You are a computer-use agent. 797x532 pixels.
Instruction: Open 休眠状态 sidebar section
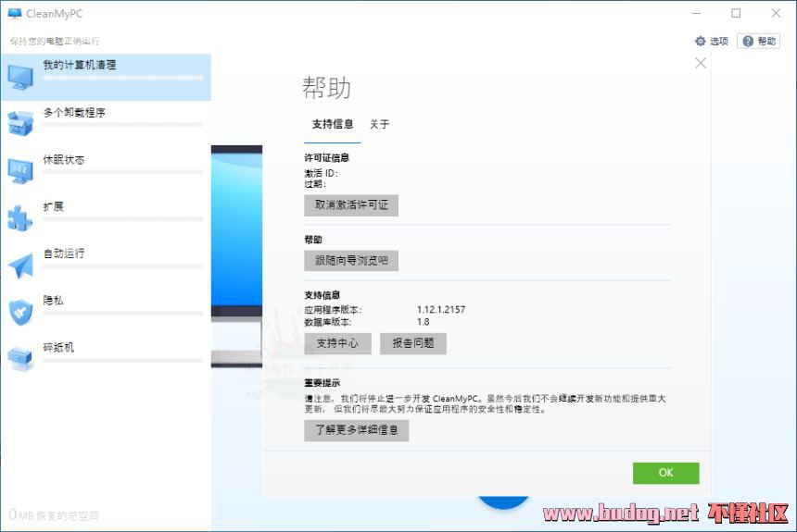tap(106, 171)
